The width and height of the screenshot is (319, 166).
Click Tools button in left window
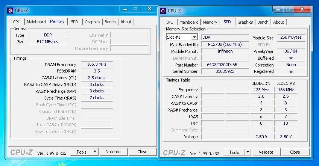(81, 152)
